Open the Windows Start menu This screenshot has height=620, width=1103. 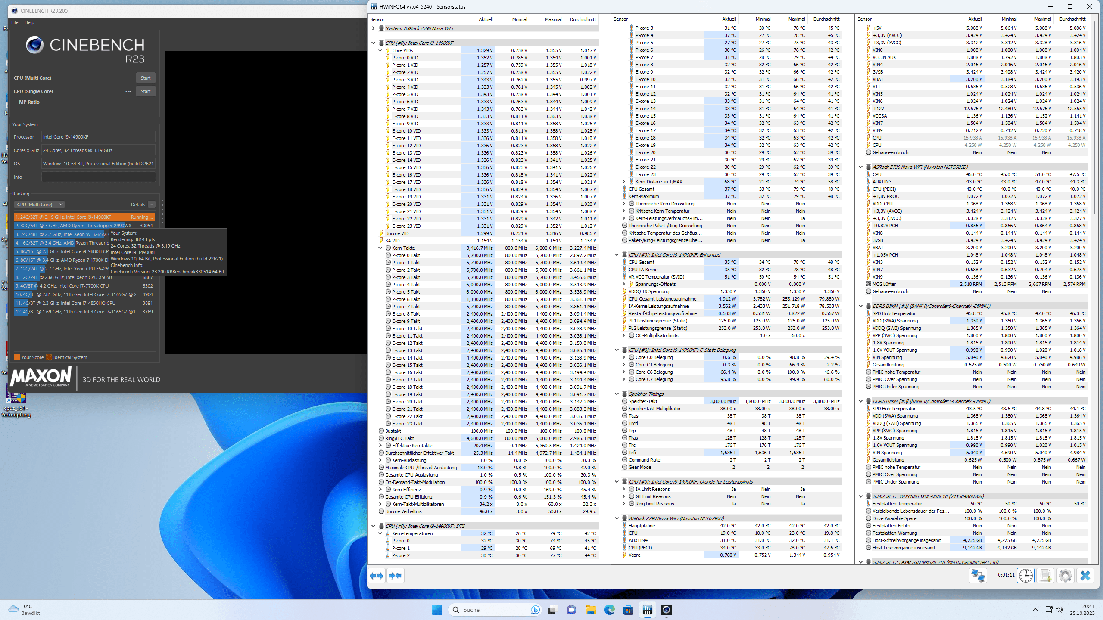point(437,610)
